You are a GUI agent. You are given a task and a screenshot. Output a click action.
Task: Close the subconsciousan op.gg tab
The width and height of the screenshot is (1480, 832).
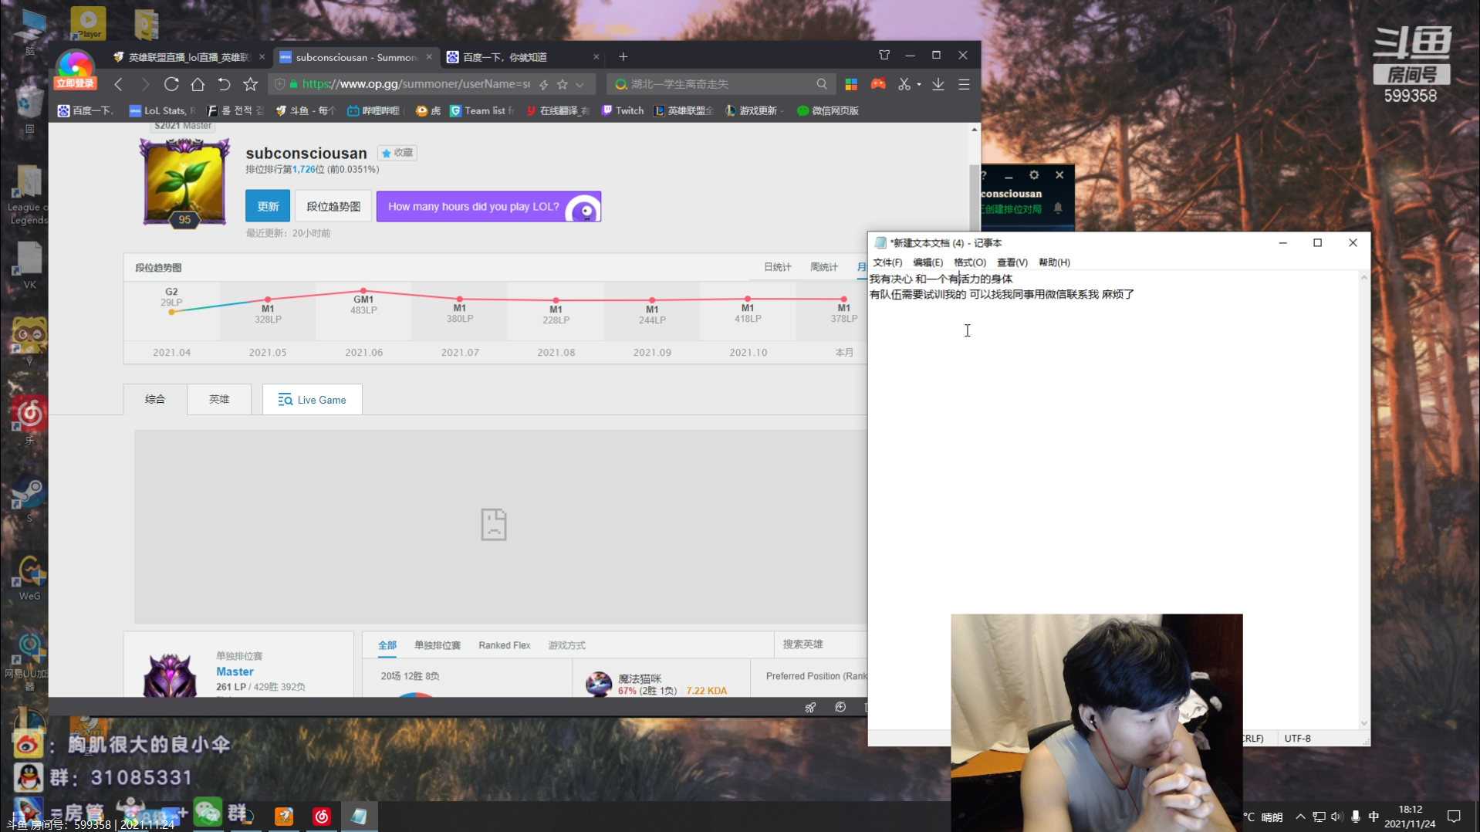tap(429, 57)
